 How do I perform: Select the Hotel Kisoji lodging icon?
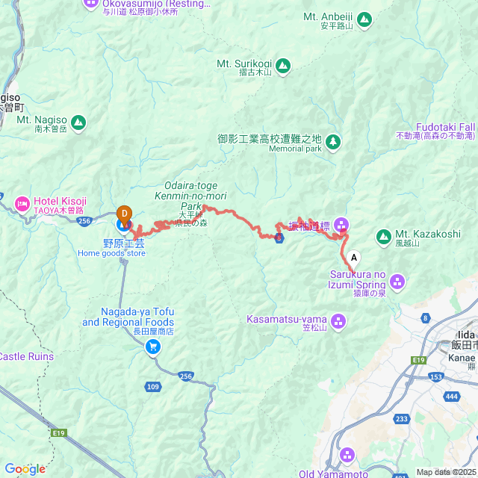23,204
